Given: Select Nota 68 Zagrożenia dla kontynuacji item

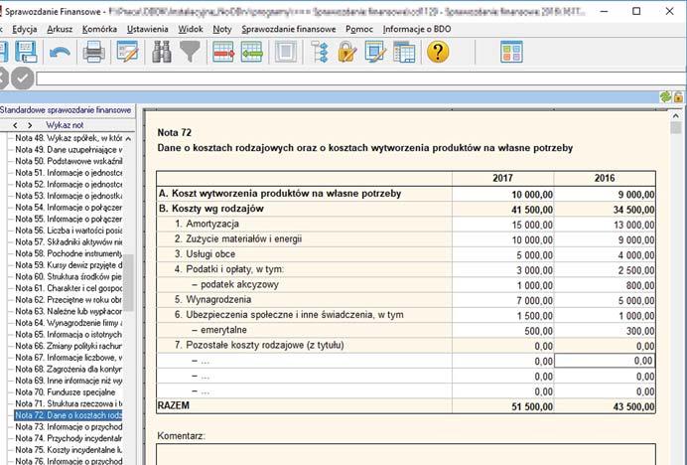Looking at the screenshot, I should click(69, 369).
